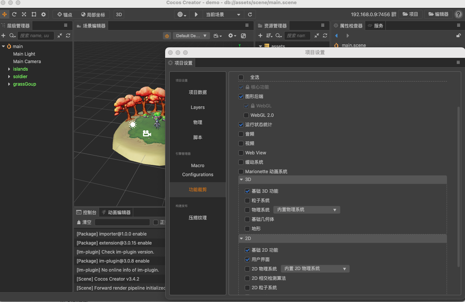Expand the soldier node

click(x=9, y=77)
